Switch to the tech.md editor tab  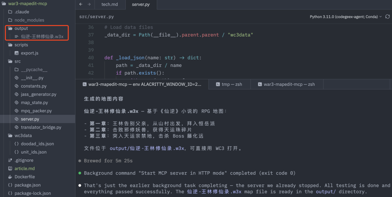(x=110, y=4)
